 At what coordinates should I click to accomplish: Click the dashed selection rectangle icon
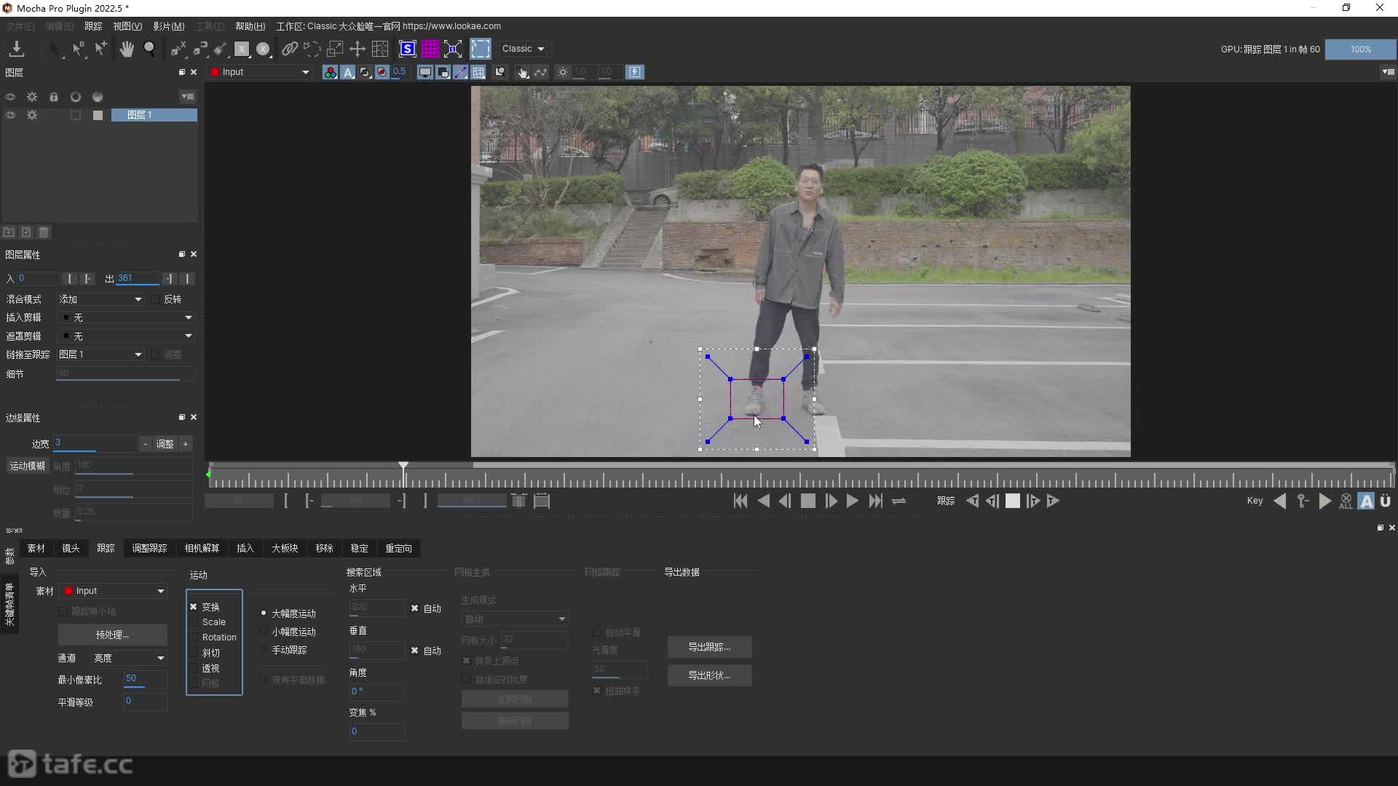pos(481,49)
